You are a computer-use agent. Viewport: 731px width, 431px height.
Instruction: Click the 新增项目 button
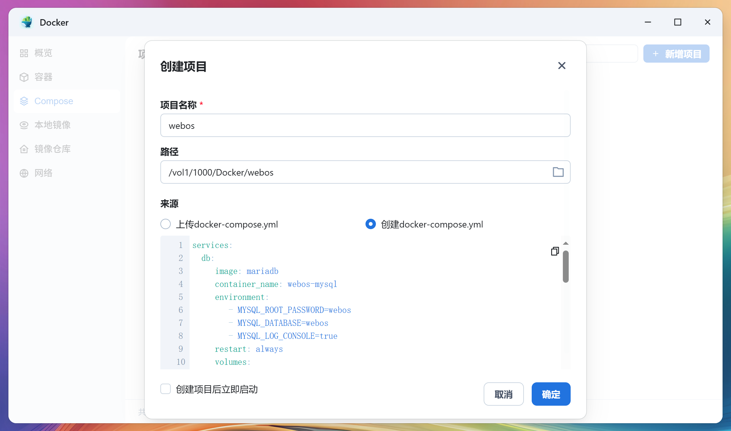coord(676,54)
